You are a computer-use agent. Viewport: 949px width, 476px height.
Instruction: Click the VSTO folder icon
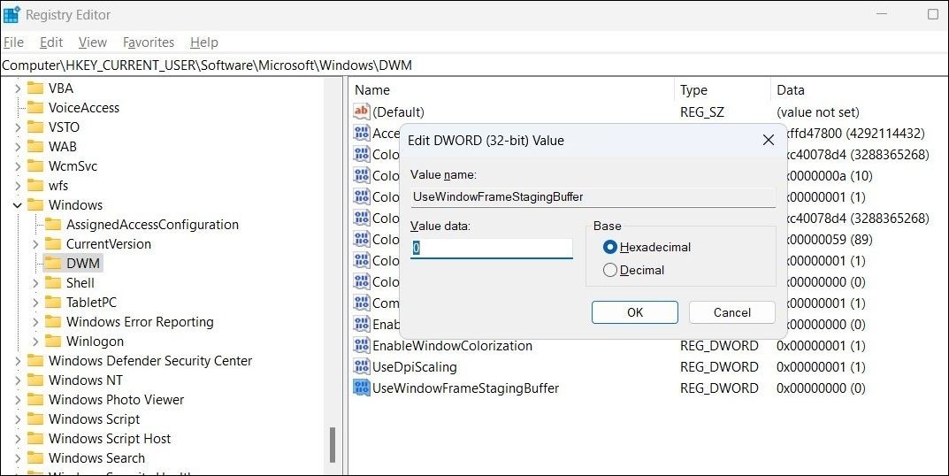pyautogui.click(x=35, y=127)
